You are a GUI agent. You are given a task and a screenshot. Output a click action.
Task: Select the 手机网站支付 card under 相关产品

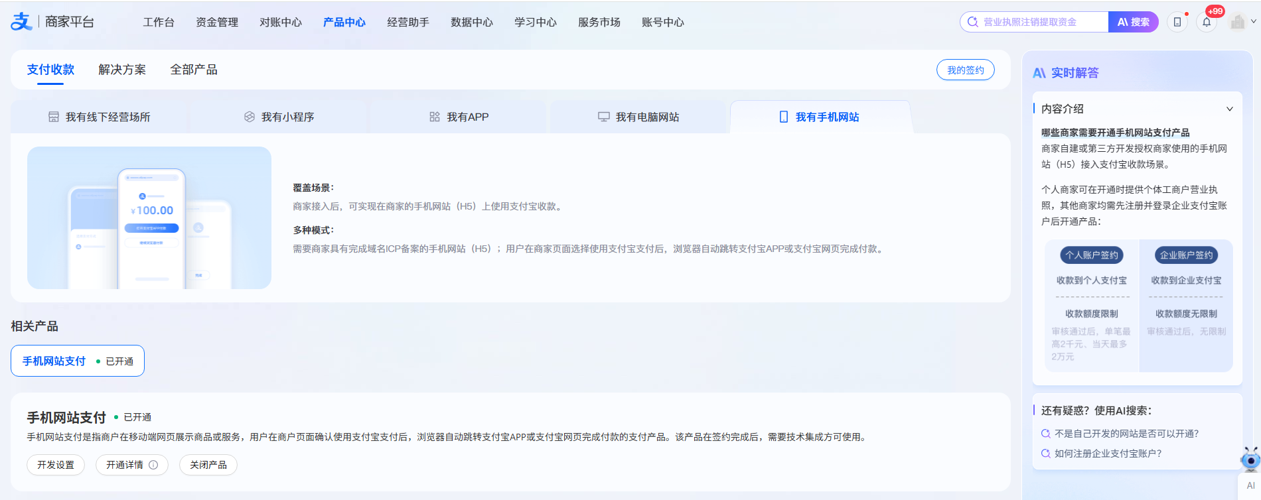[x=78, y=361]
